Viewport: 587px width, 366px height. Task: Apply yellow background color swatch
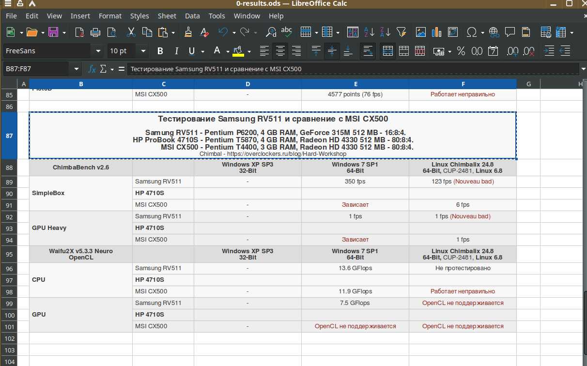point(238,51)
